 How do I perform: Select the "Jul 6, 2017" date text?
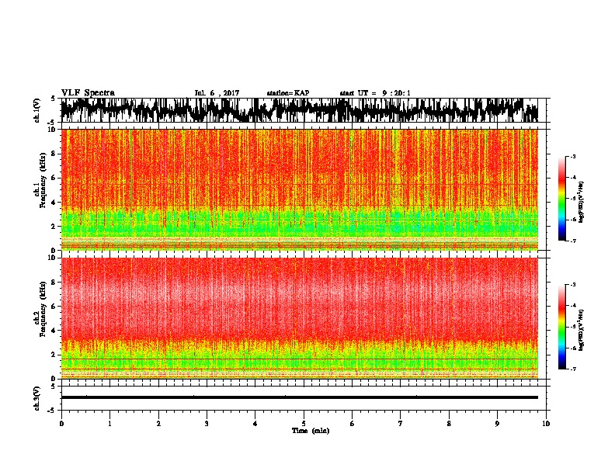[217, 93]
